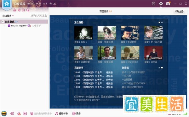Open the dota 2 live stream thumbnail

83,33
